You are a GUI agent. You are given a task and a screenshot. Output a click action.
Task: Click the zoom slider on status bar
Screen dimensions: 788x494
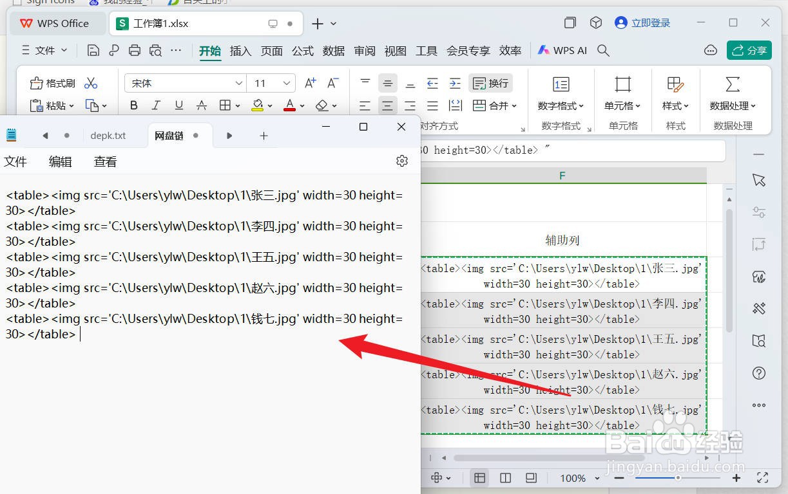[678, 478]
